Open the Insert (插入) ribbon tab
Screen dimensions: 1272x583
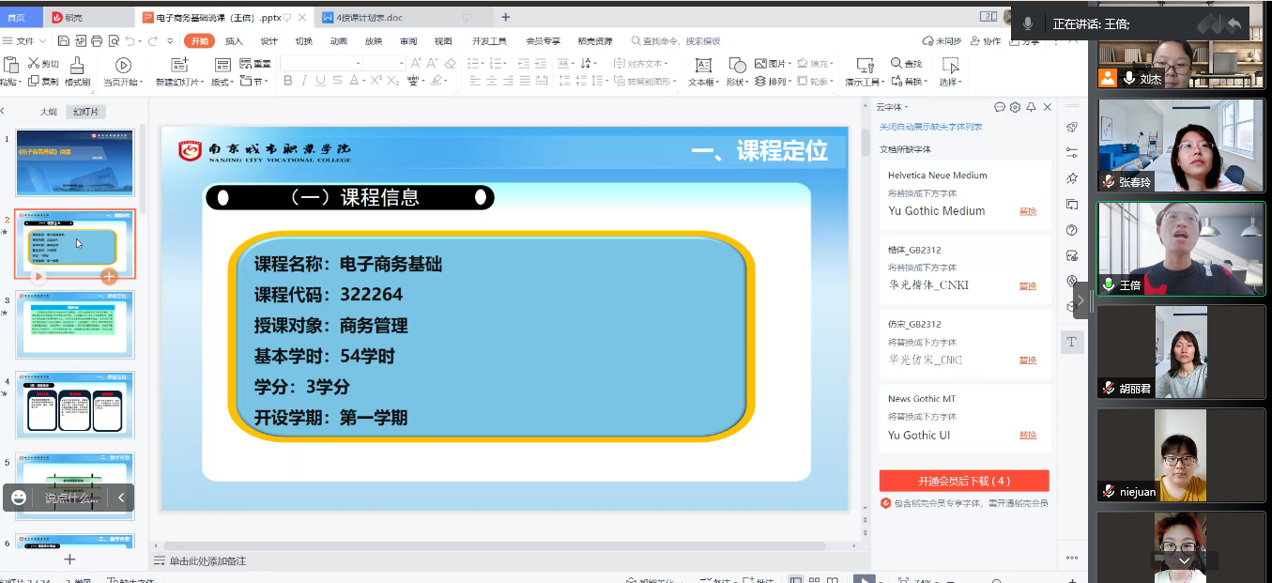234,41
